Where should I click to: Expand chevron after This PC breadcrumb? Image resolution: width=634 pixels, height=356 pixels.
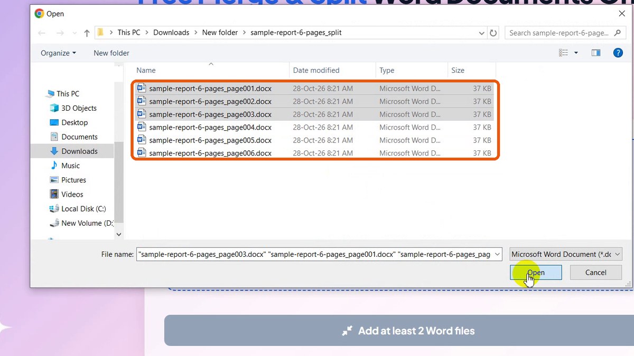(147, 33)
